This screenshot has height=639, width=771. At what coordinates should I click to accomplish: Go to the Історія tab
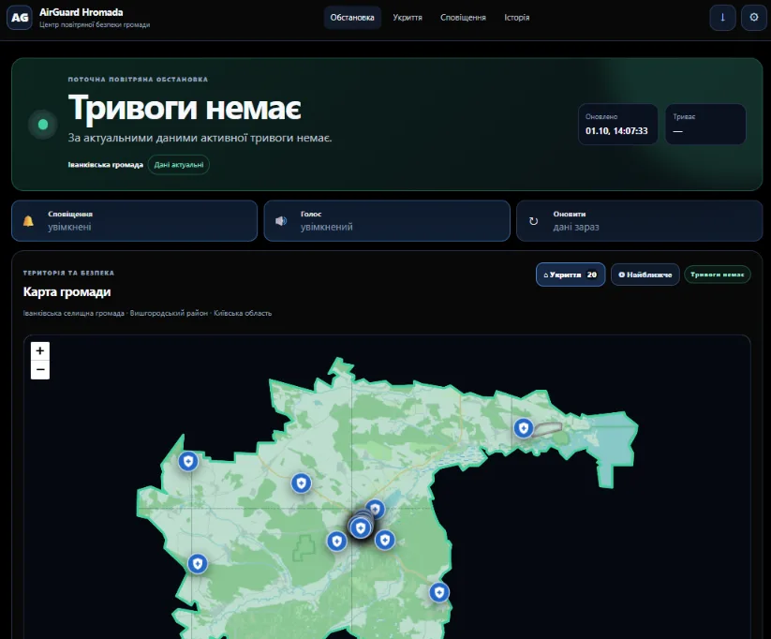[x=517, y=18]
